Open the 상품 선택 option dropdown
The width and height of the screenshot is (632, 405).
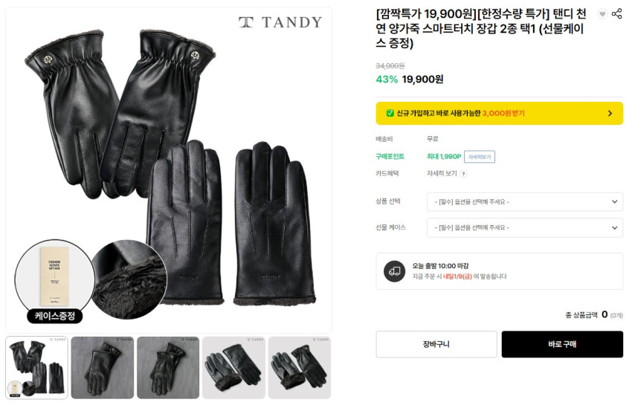pos(525,201)
